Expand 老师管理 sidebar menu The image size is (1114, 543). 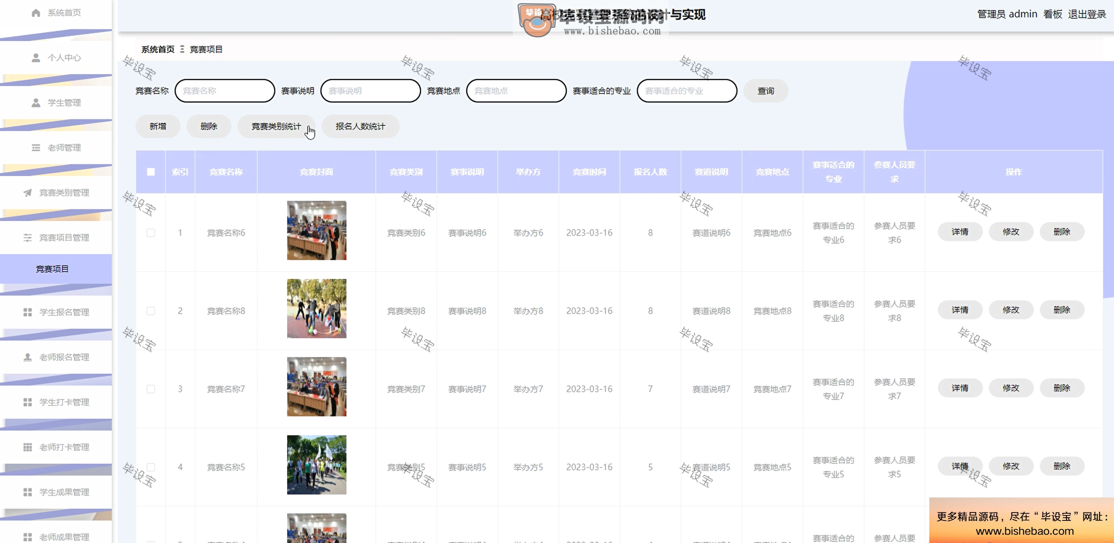pyautogui.click(x=56, y=148)
